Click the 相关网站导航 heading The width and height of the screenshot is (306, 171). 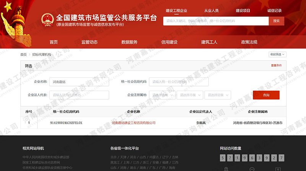pos(33,149)
